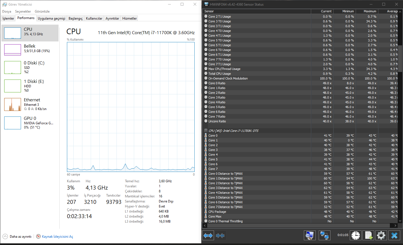The height and width of the screenshot is (245, 403).
Task: Select the Core 4 Ratio row label
Action: [217, 102]
